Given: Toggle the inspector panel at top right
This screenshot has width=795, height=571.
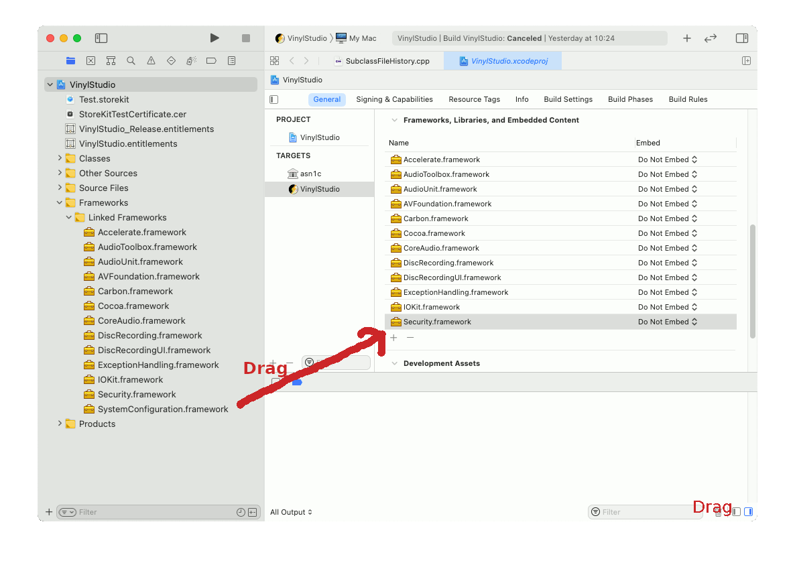Looking at the screenshot, I should click(742, 38).
